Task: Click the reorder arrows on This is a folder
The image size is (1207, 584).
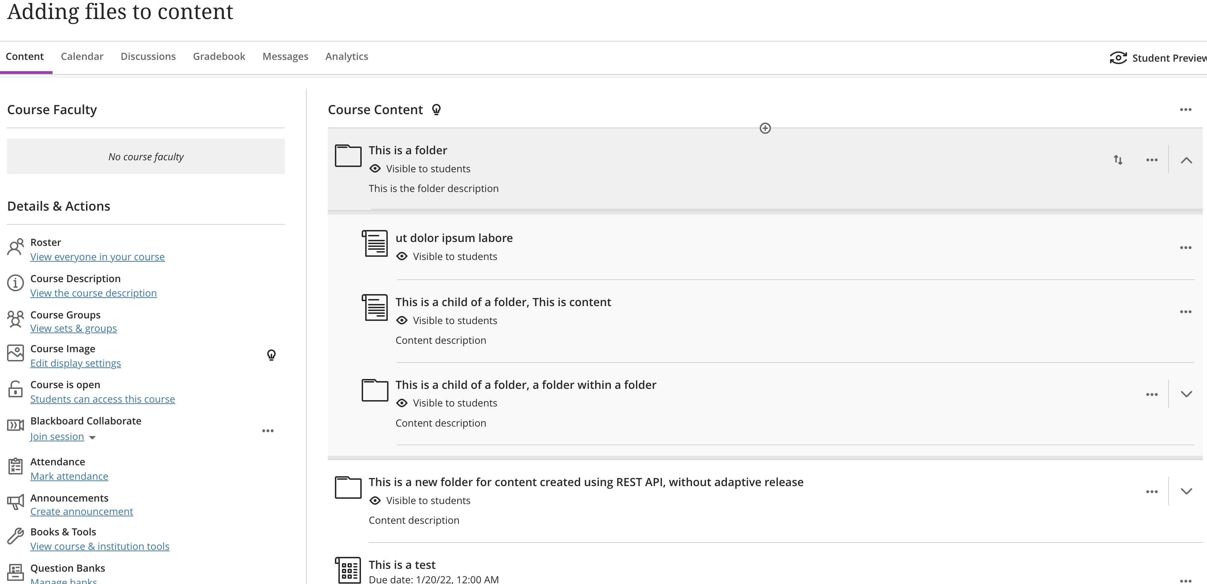Action: pyautogui.click(x=1118, y=160)
